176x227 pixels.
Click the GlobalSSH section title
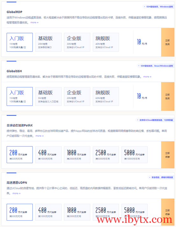(x=14, y=71)
